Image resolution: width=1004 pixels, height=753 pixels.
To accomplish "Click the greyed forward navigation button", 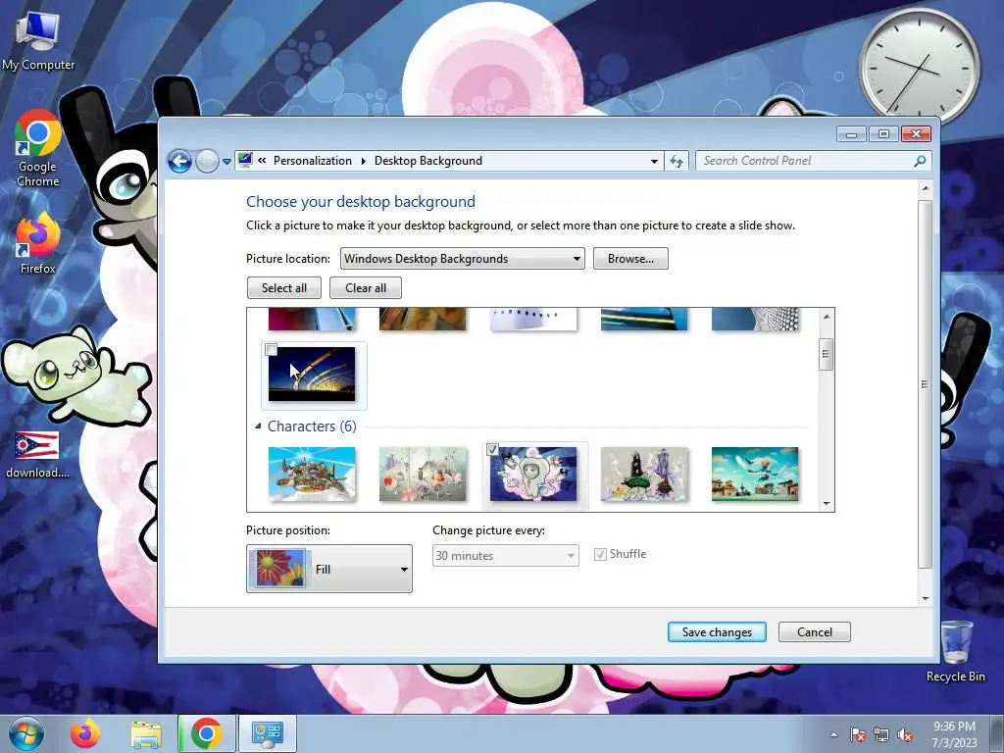I will (207, 161).
